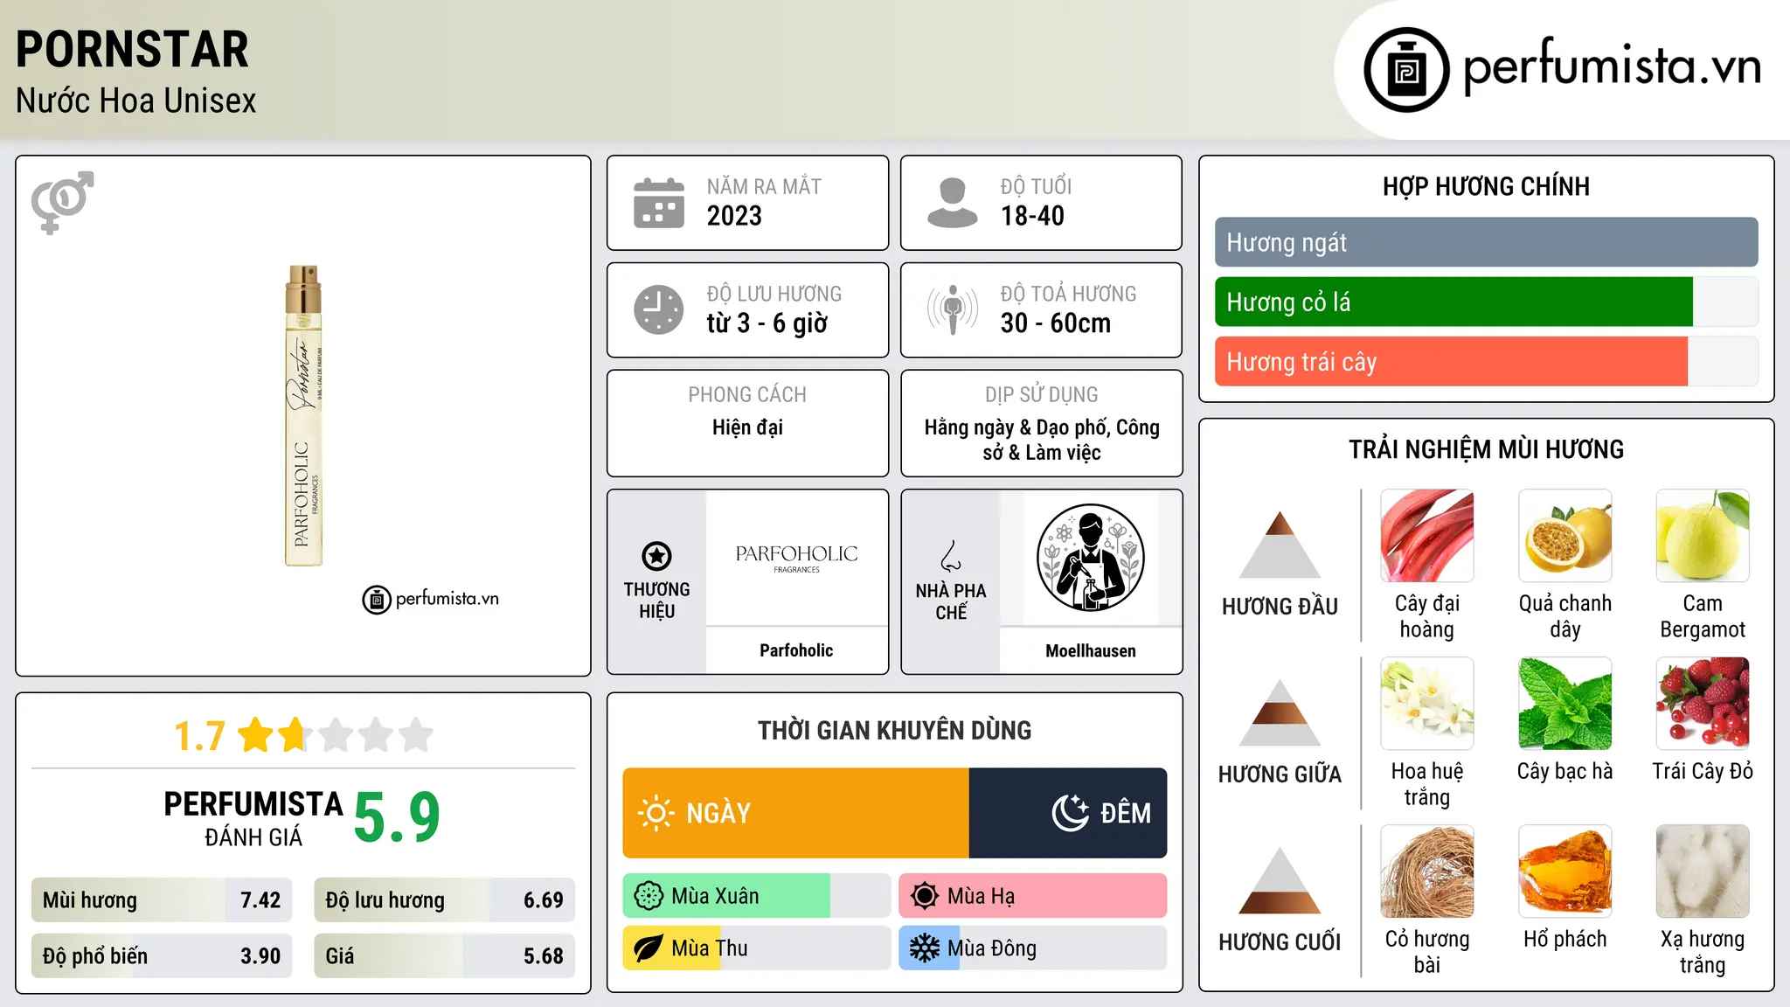Click the perfumista.vn site name in header
This screenshot has height=1007, width=1790.
(1613, 66)
